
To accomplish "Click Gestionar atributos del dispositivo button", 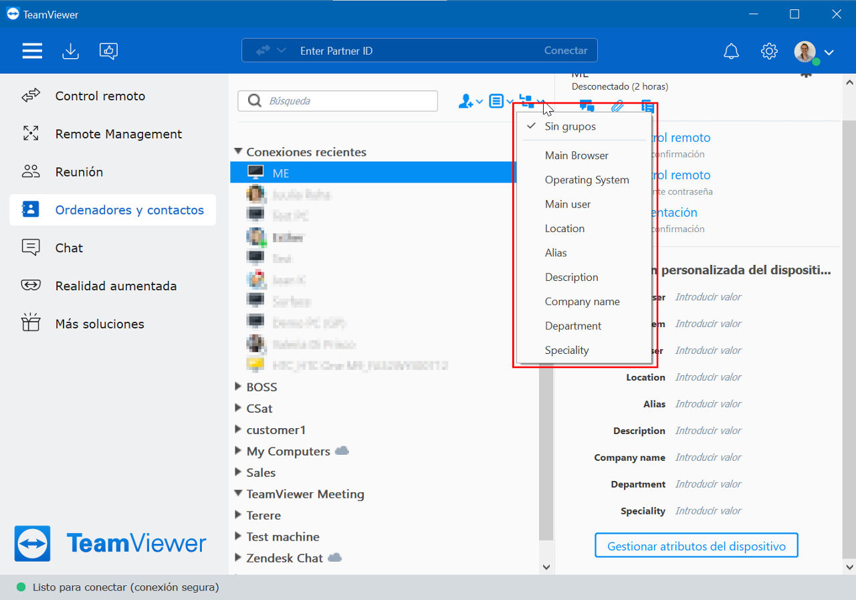I will pyautogui.click(x=696, y=546).
